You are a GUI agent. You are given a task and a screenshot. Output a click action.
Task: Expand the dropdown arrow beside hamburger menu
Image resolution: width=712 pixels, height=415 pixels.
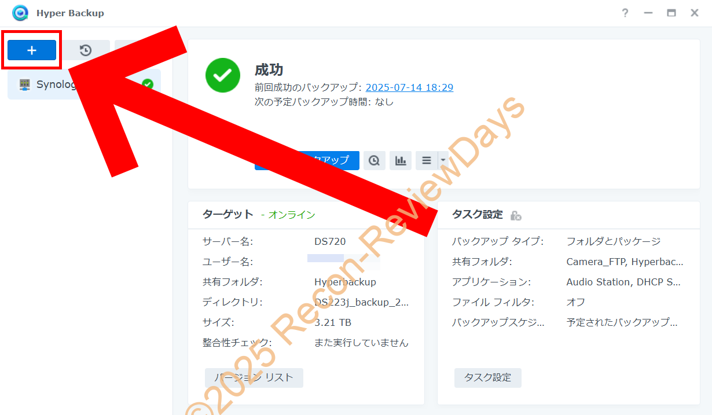pos(443,160)
